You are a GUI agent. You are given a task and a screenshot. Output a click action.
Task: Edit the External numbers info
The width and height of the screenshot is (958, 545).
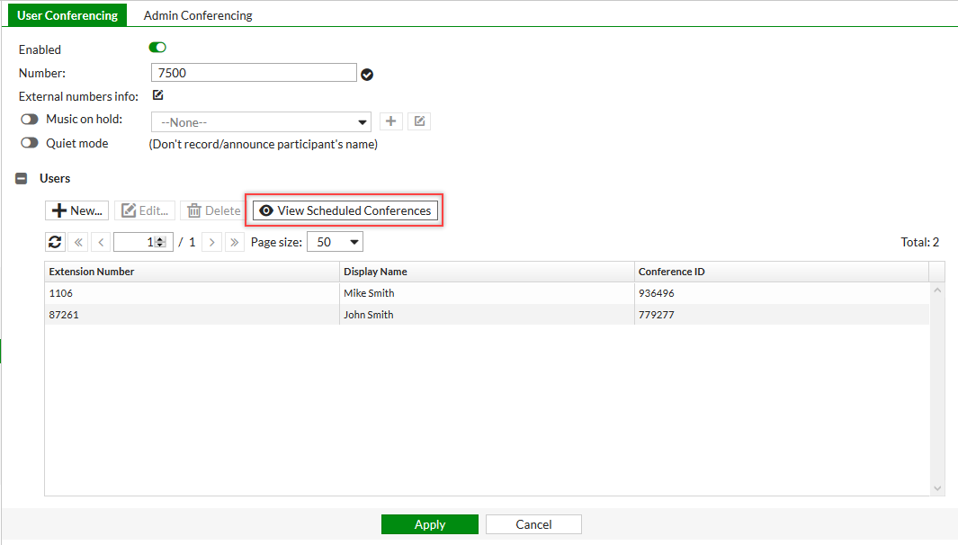coord(158,95)
